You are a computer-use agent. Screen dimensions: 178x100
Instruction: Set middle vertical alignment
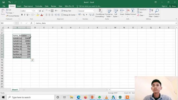(50, 11)
